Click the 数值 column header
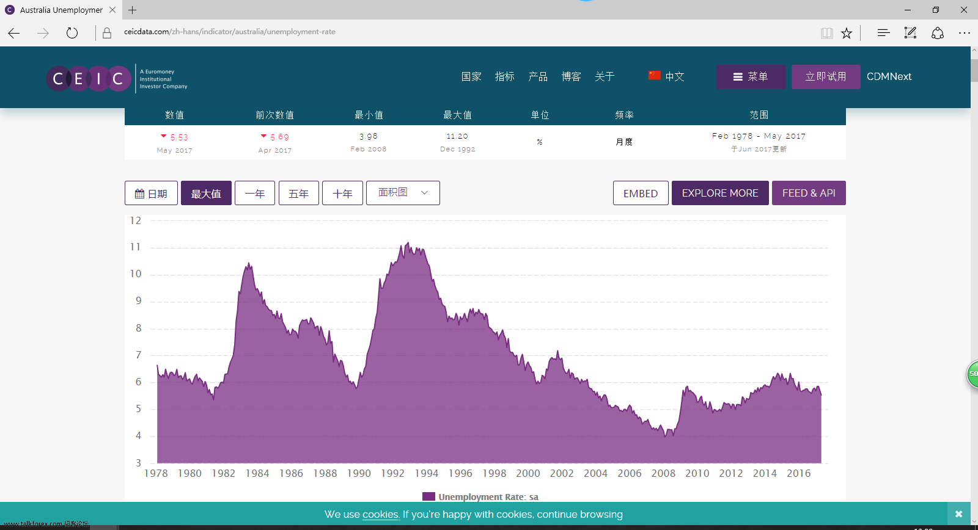 (x=174, y=115)
